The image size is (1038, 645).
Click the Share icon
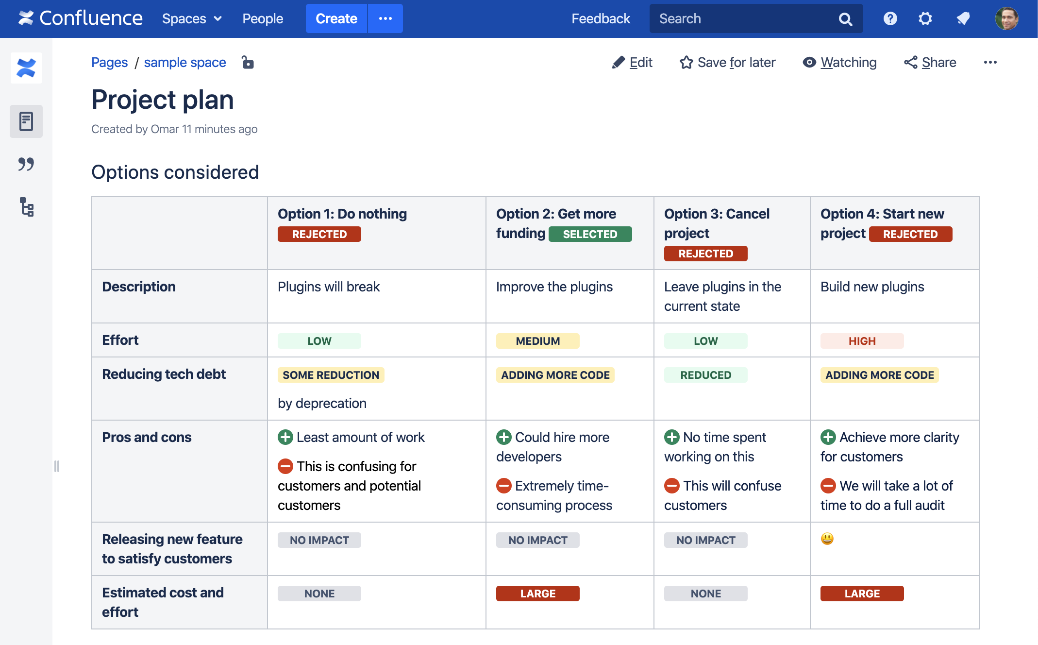(907, 63)
